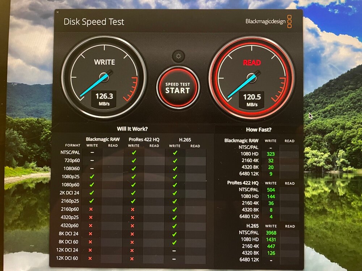
Task: Click the 1080p25 H.265 write checkmark
Action: point(175,177)
